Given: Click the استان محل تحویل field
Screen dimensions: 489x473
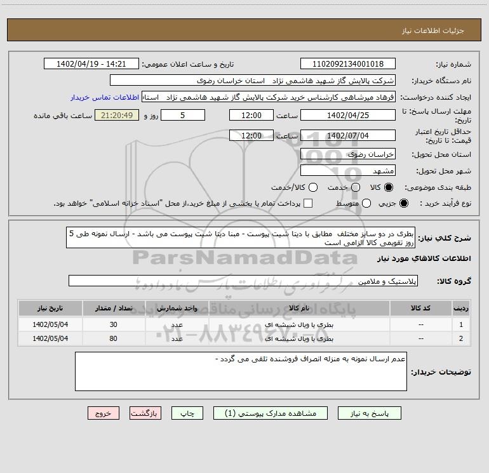Looking at the screenshot, I should pyautogui.click(x=347, y=154).
